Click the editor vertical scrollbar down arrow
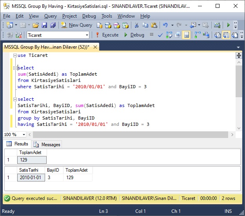 pyautogui.click(x=239, y=128)
